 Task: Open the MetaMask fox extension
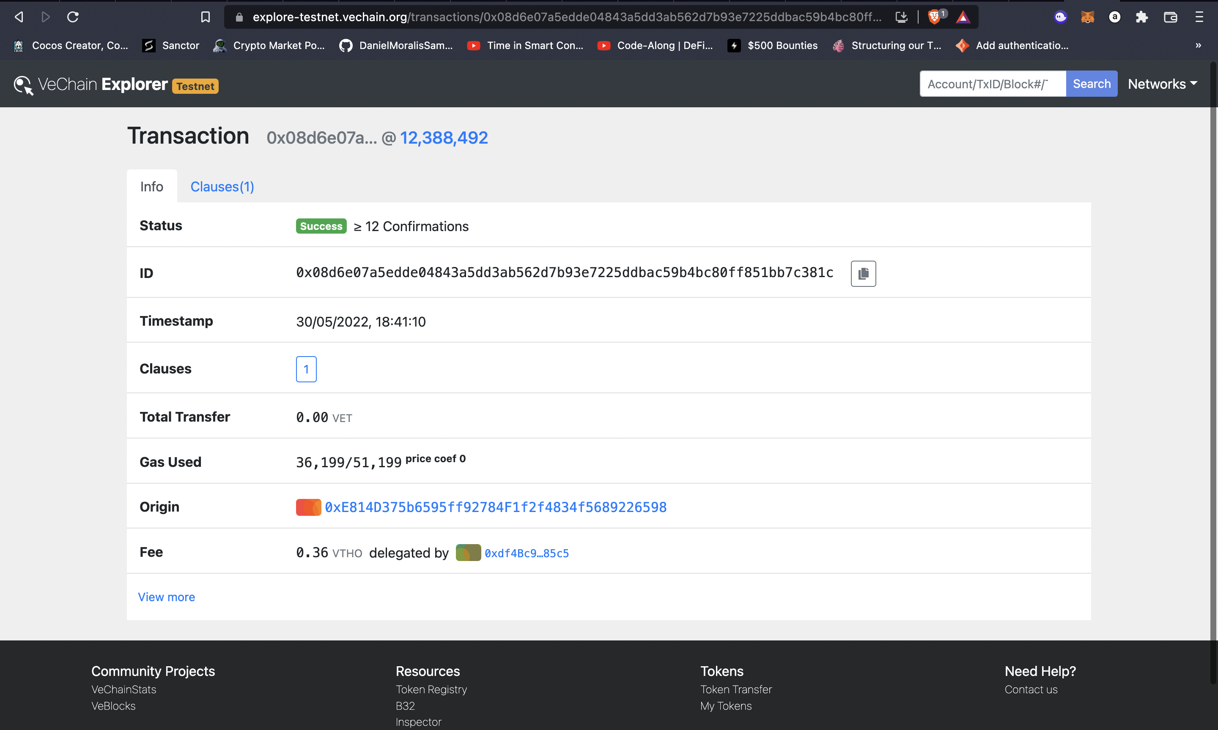click(x=1087, y=17)
